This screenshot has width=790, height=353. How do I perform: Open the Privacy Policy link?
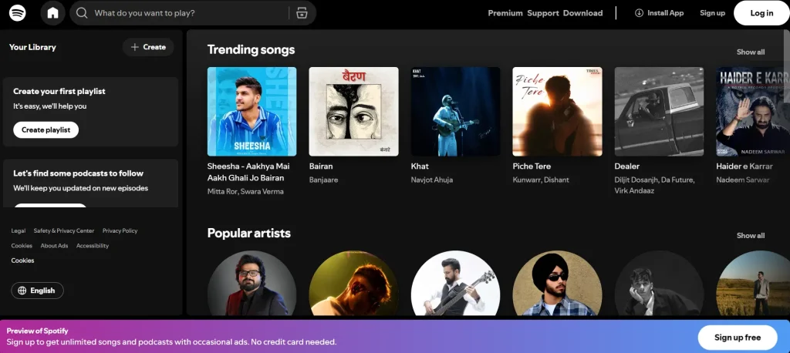point(120,230)
